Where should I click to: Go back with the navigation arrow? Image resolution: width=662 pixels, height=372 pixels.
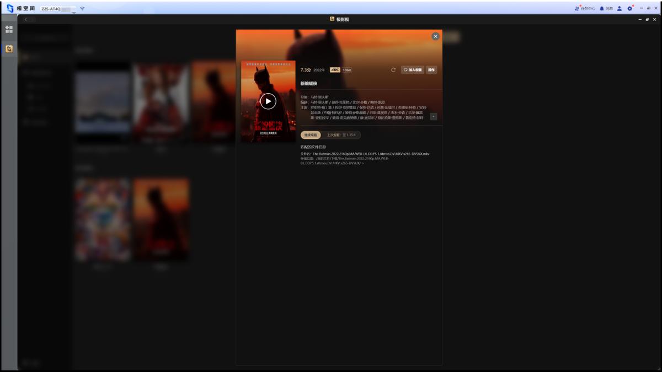[25, 19]
